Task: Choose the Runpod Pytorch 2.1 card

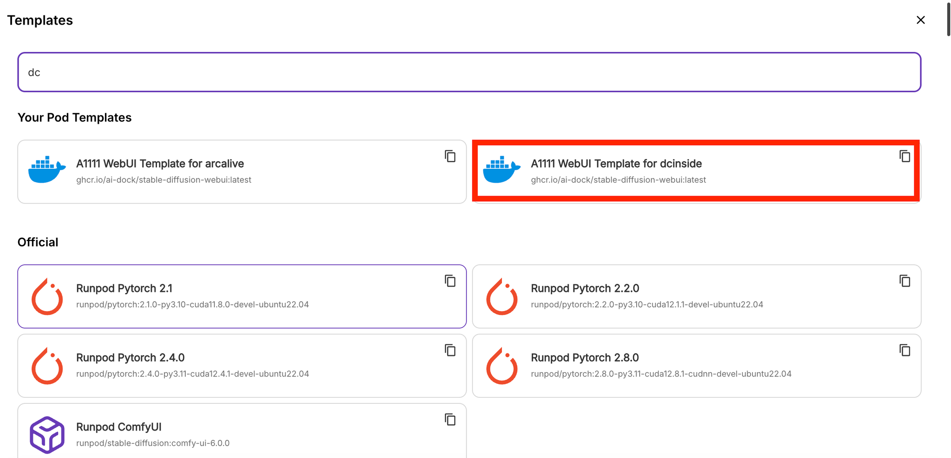Action: pos(242,296)
